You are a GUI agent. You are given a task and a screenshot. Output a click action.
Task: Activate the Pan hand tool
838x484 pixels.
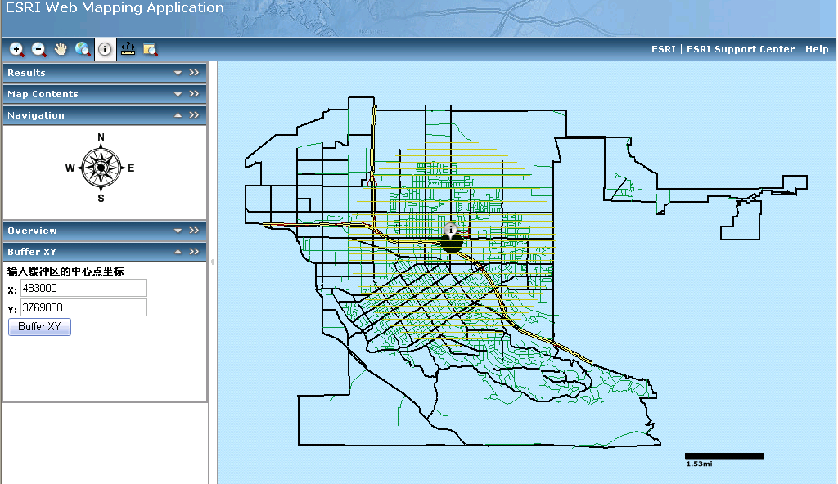(61, 49)
